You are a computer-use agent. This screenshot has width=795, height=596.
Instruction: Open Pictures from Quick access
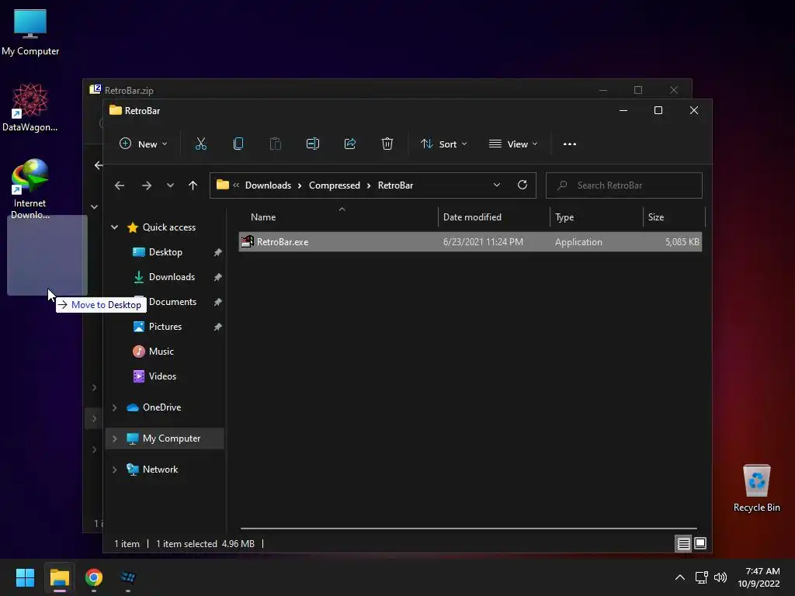point(165,327)
